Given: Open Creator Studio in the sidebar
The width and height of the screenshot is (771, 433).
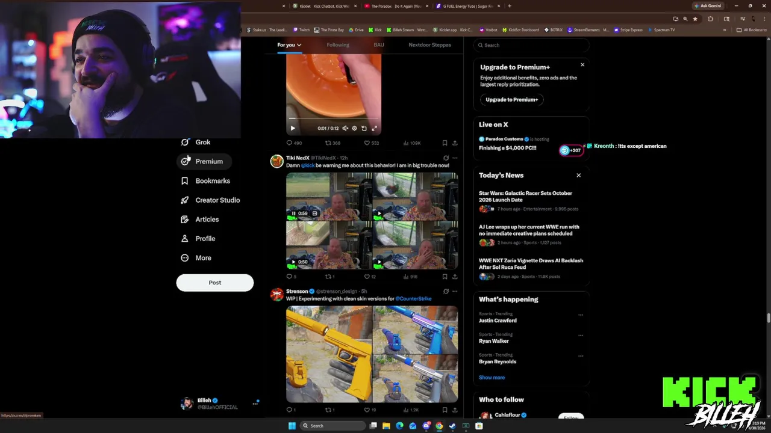Looking at the screenshot, I should (210, 200).
